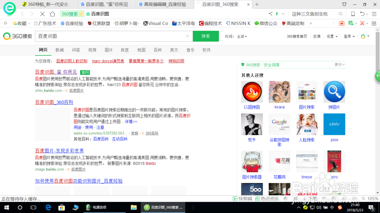380x213 pixels.
Task: Click the 以图搜图 flame thumbnail
Action: 252,92
